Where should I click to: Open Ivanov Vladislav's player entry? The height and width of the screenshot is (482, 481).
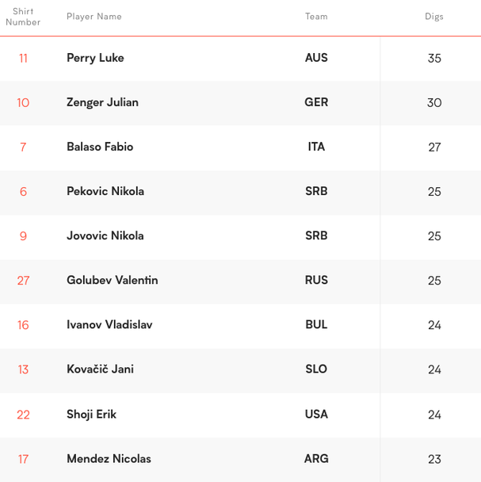[x=109, y=324]
